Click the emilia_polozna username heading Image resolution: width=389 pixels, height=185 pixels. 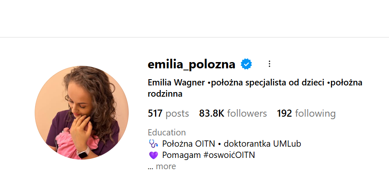click(191, 65)
